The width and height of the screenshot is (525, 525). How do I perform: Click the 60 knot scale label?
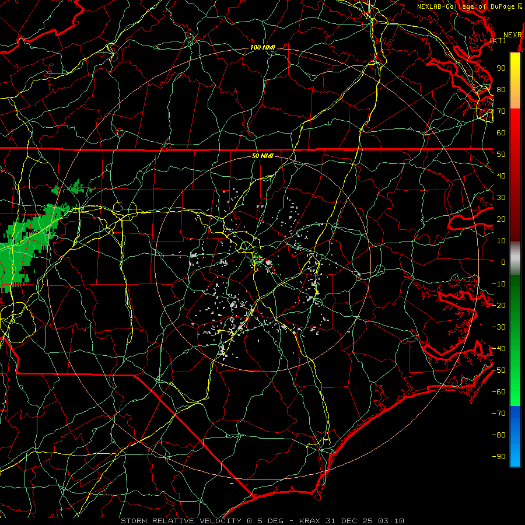coord(501,133)
